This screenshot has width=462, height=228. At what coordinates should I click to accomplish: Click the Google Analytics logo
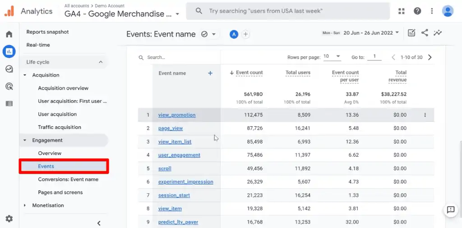click(x=9, y=11)
